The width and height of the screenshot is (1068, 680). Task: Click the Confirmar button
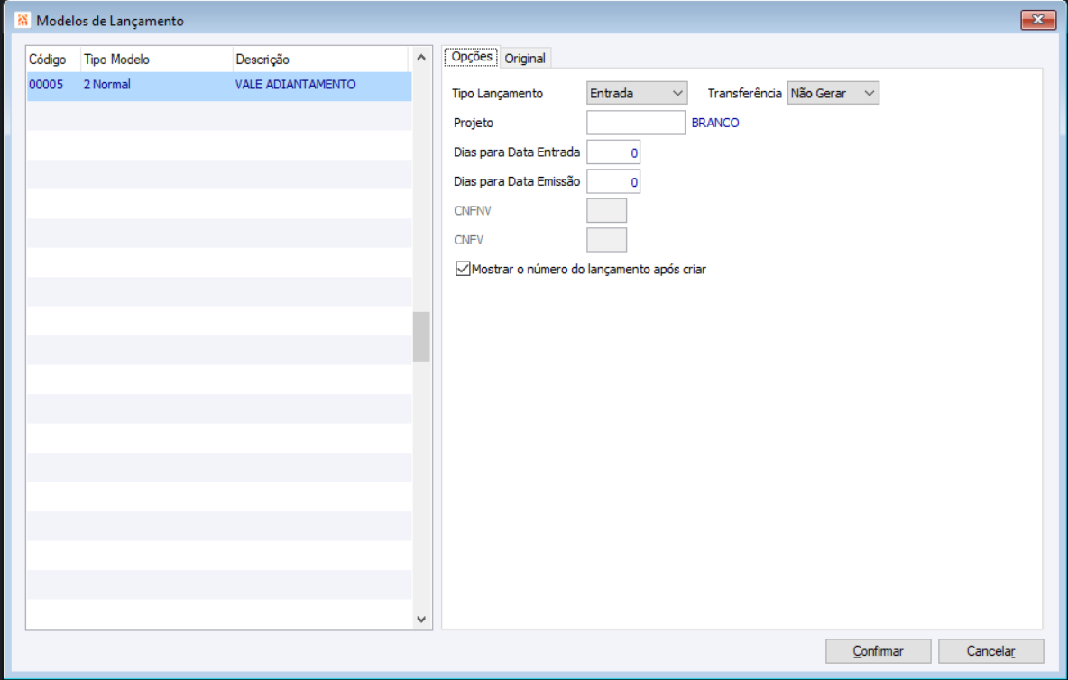[x=878, y=651]
